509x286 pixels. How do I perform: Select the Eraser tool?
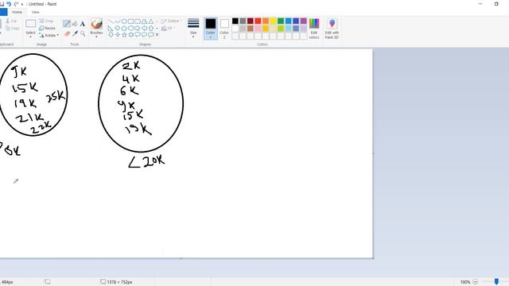point(67,33)
